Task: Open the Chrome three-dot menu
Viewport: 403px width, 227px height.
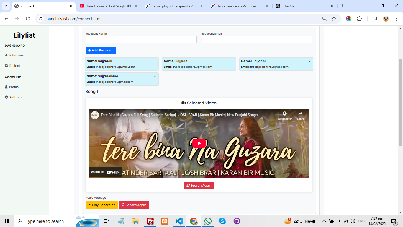Action: (x=396, y=19)
